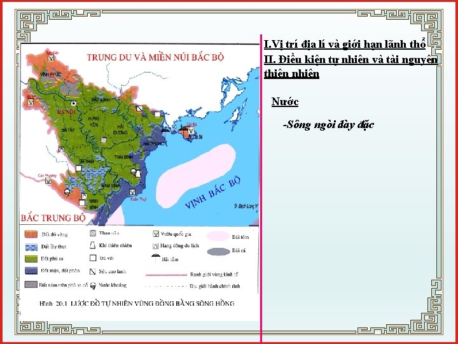Click the 'HÀ NỘI' map label
458x344 pixels.
coord(66,112)
